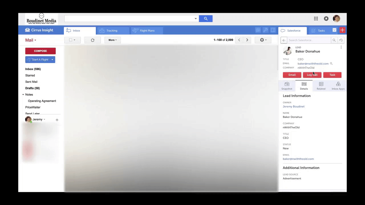Image resolution: width=365 pixels, height=205 pixels.
Task: Go to older messages arrow
Action: click(247, 40)
